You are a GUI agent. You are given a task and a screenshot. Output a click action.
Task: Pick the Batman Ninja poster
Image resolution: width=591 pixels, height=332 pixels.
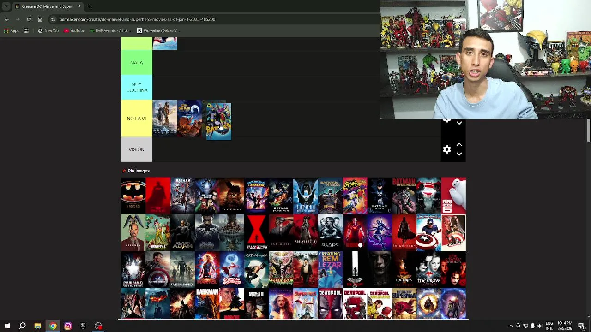tap(330, 196)
